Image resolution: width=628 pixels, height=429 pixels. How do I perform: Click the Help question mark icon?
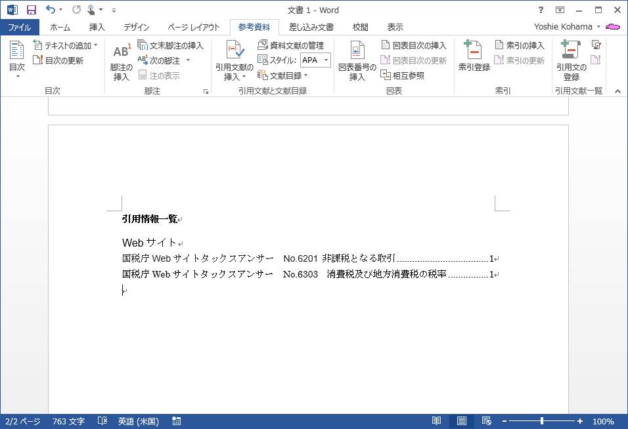[x=541, y=10]
